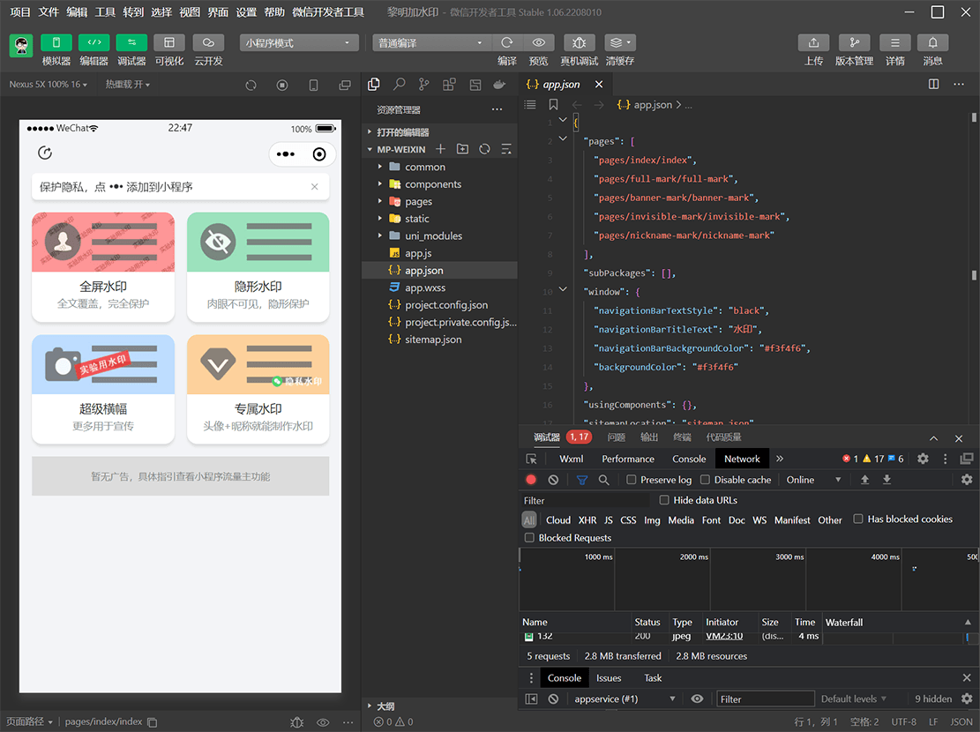Click the simulator refresh icon
This screenshot has width=980, height=732.
point(251,85)
